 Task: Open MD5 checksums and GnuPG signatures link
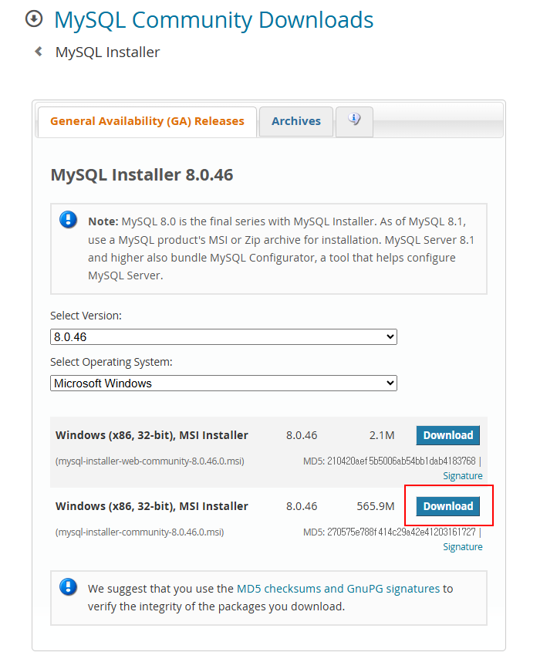[x=338, y=589]
